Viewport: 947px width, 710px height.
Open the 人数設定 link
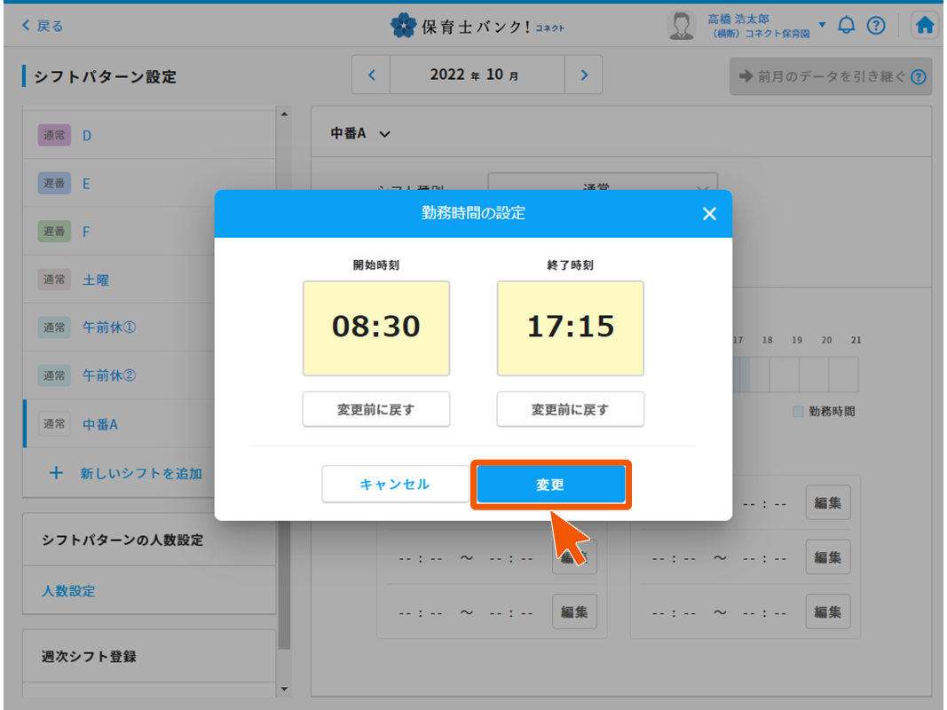click(x=69, y=591)
